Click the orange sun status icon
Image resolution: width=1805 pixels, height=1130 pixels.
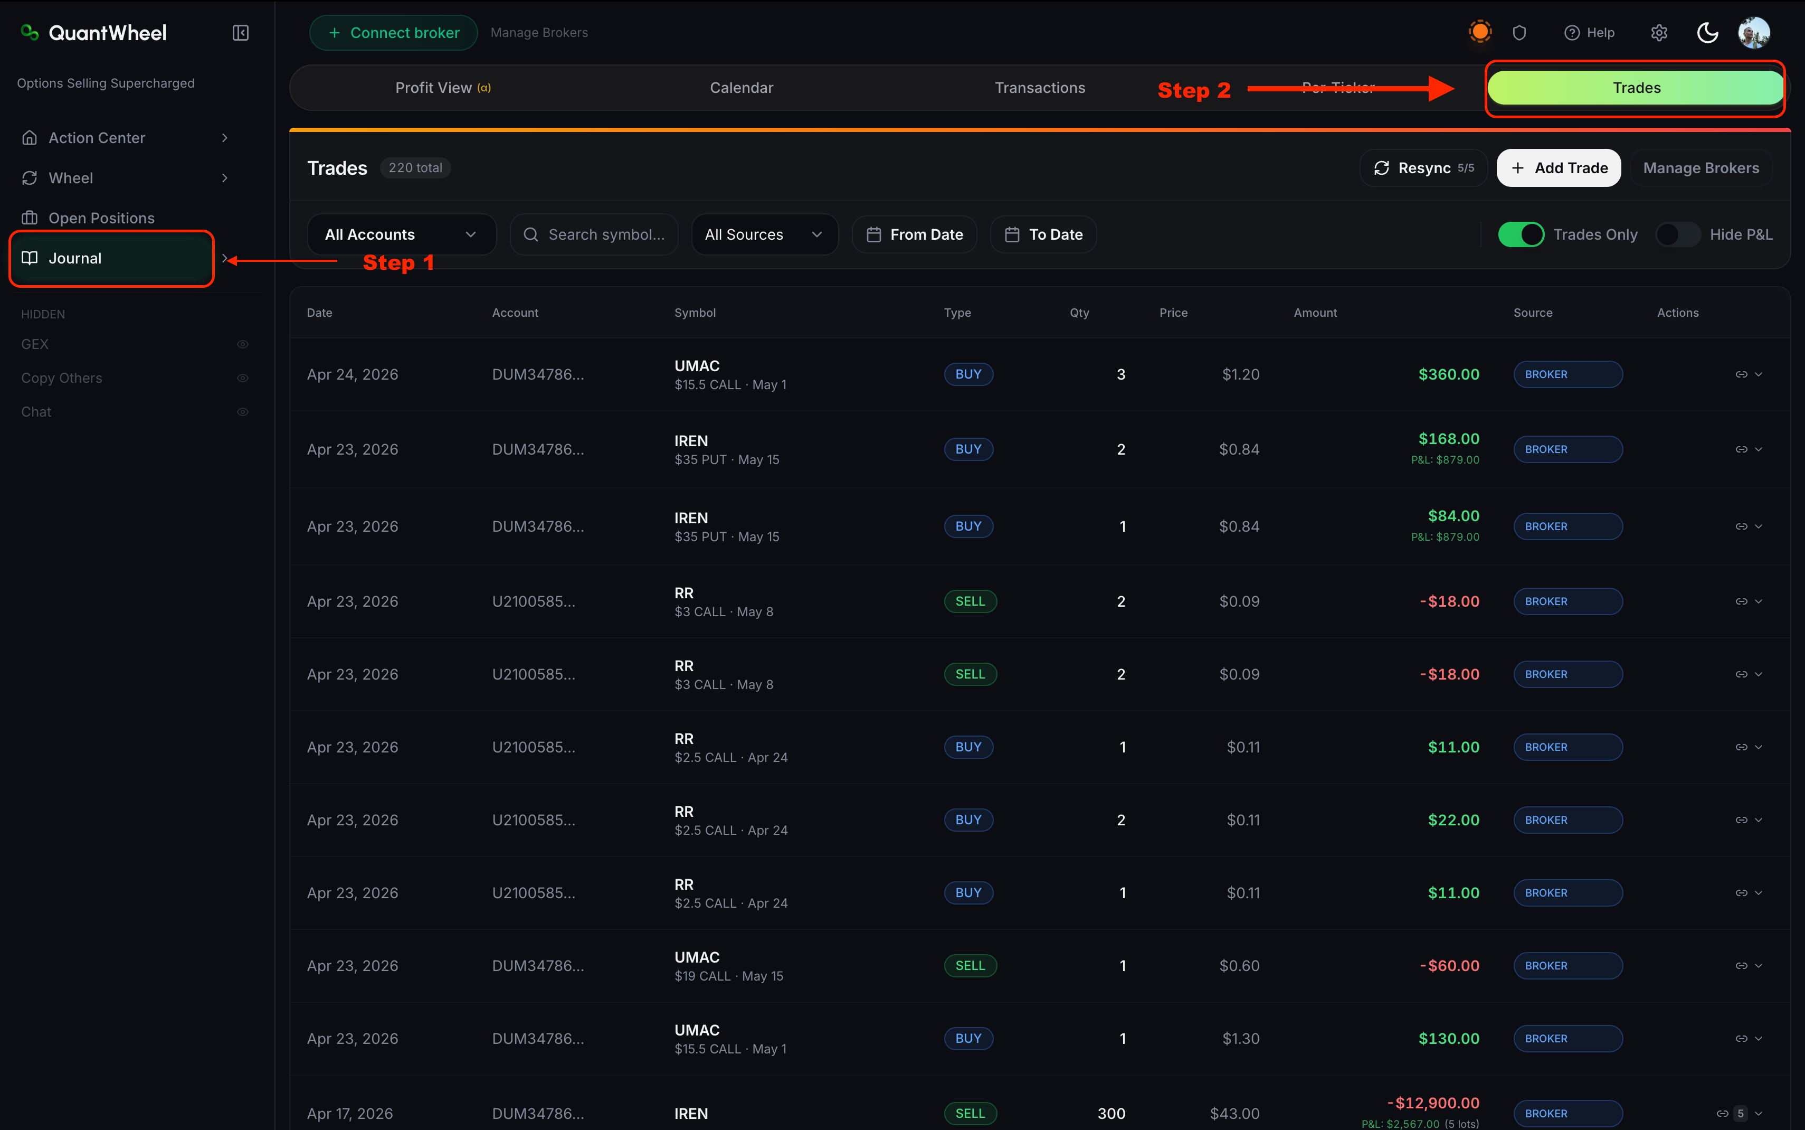coord(1480,31)
